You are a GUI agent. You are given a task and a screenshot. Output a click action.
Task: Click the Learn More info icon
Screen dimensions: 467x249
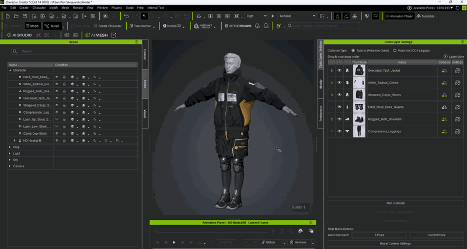coord(445,57)
